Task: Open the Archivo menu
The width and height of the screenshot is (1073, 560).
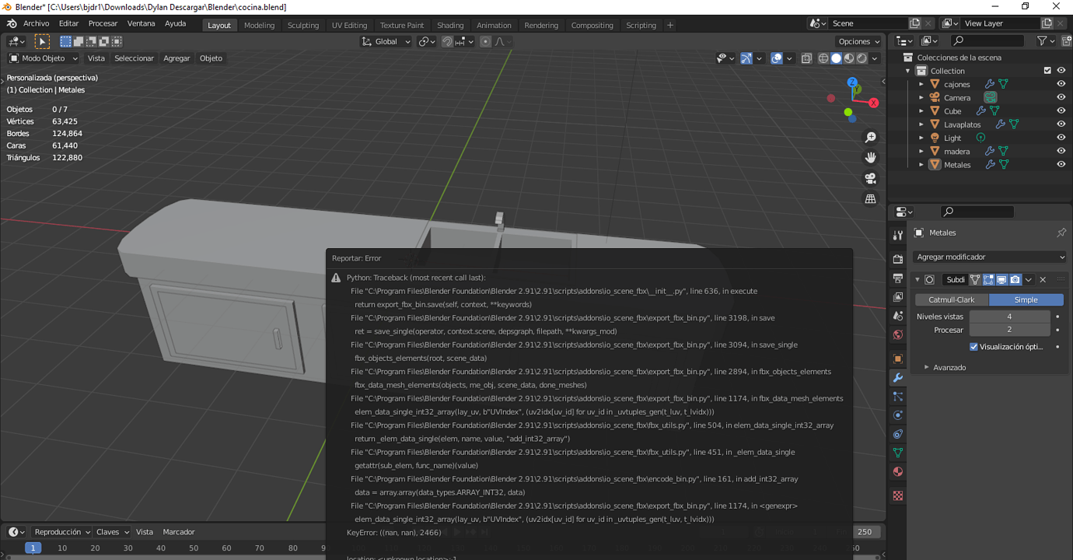Action: coord(36,24)
